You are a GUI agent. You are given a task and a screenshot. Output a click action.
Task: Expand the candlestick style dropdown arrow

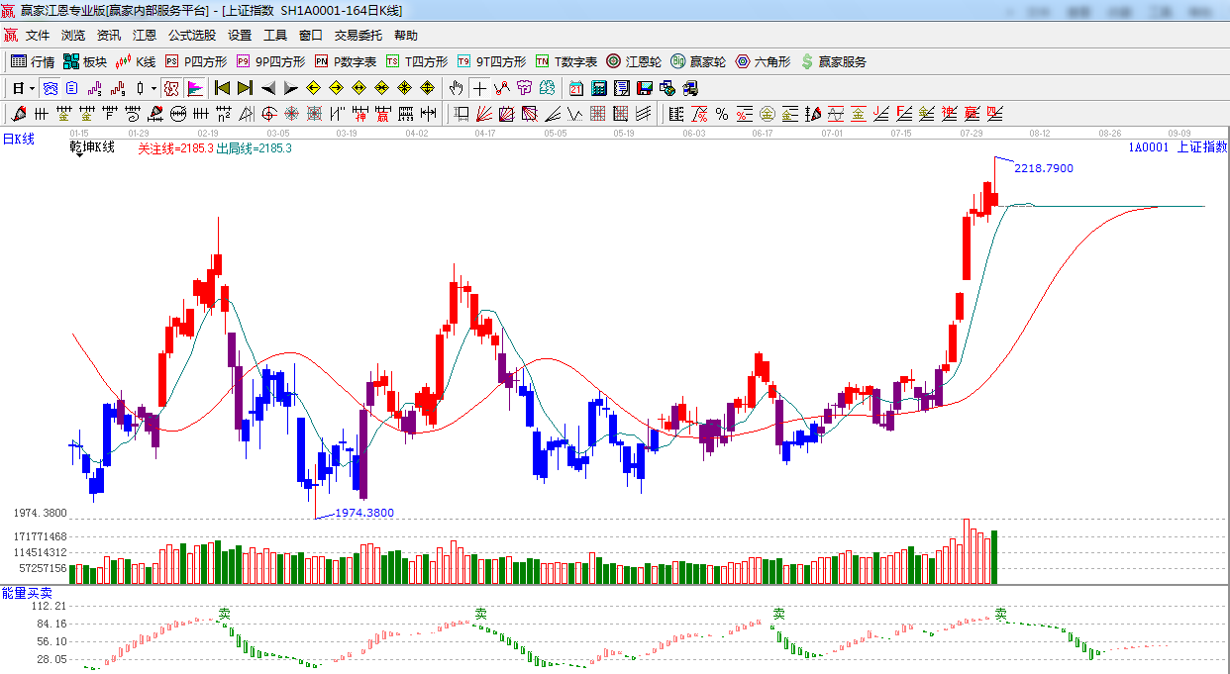click(154, 88)
